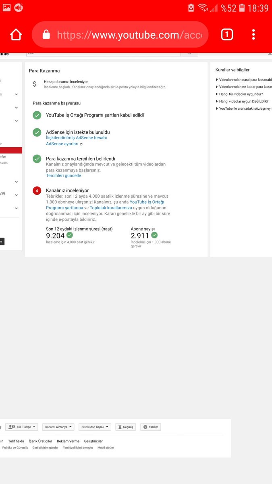Click the red step 4 circle
The image size is (272, 484).
point(37,191)
